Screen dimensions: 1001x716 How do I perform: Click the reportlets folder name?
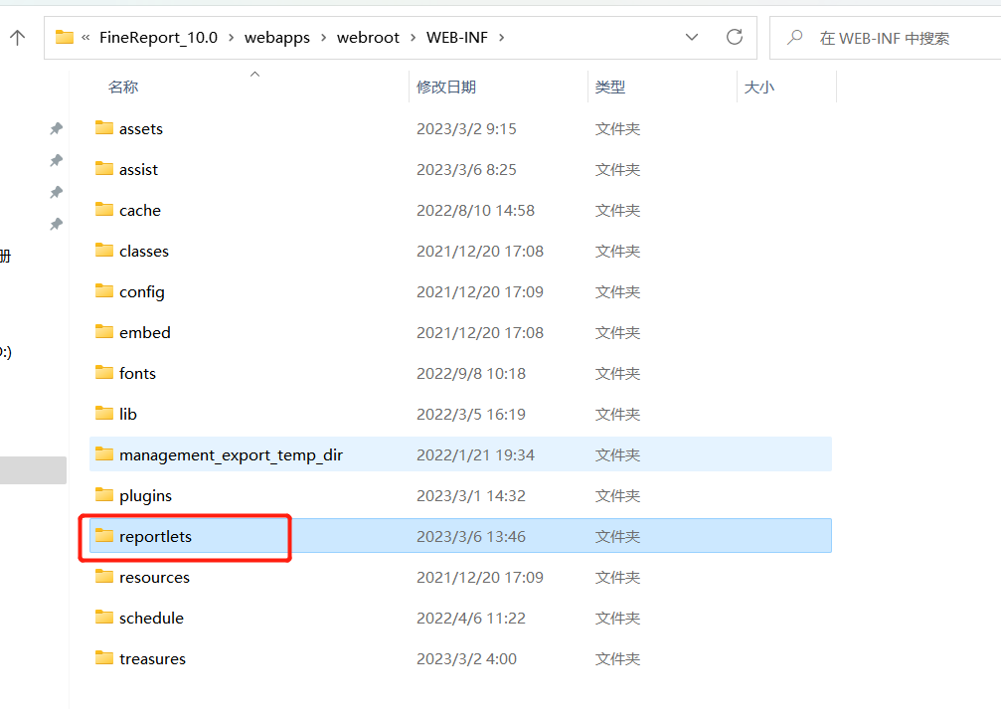(155, 537)
